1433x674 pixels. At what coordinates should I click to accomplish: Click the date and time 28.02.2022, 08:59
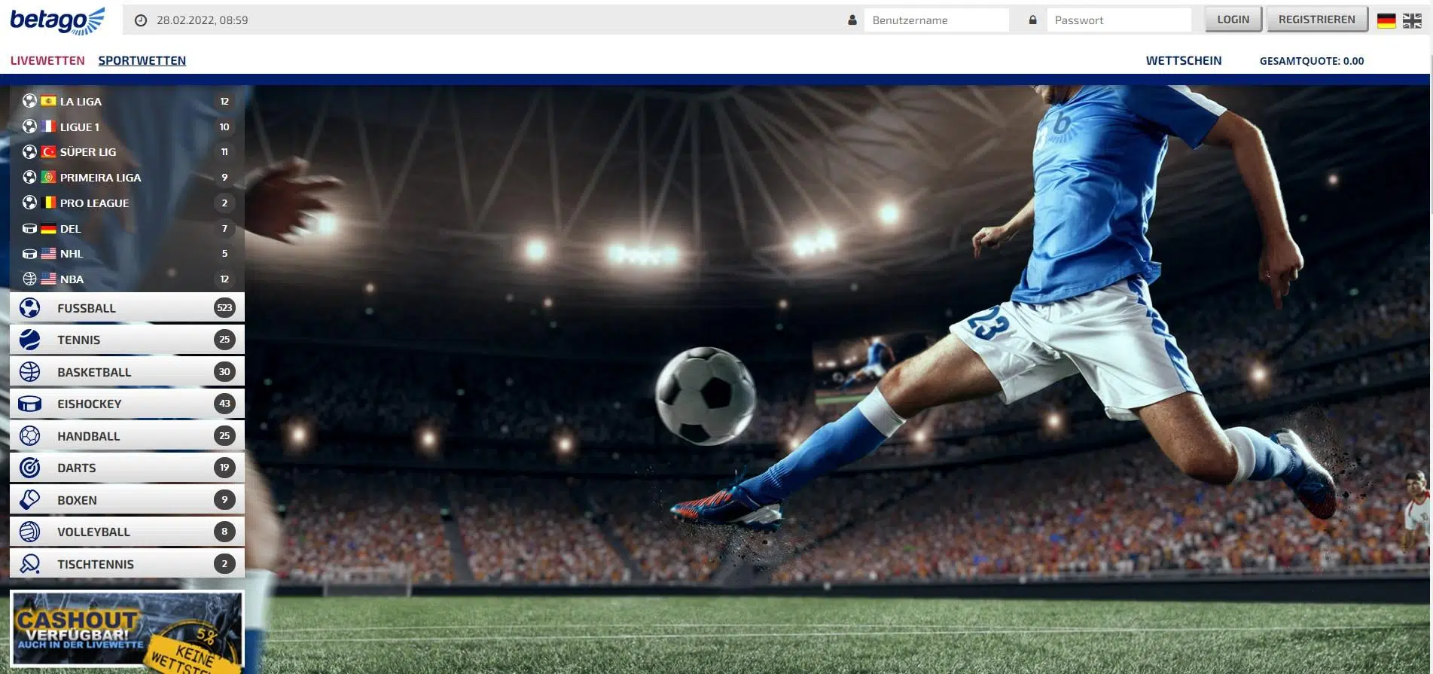tap(203, 20)
